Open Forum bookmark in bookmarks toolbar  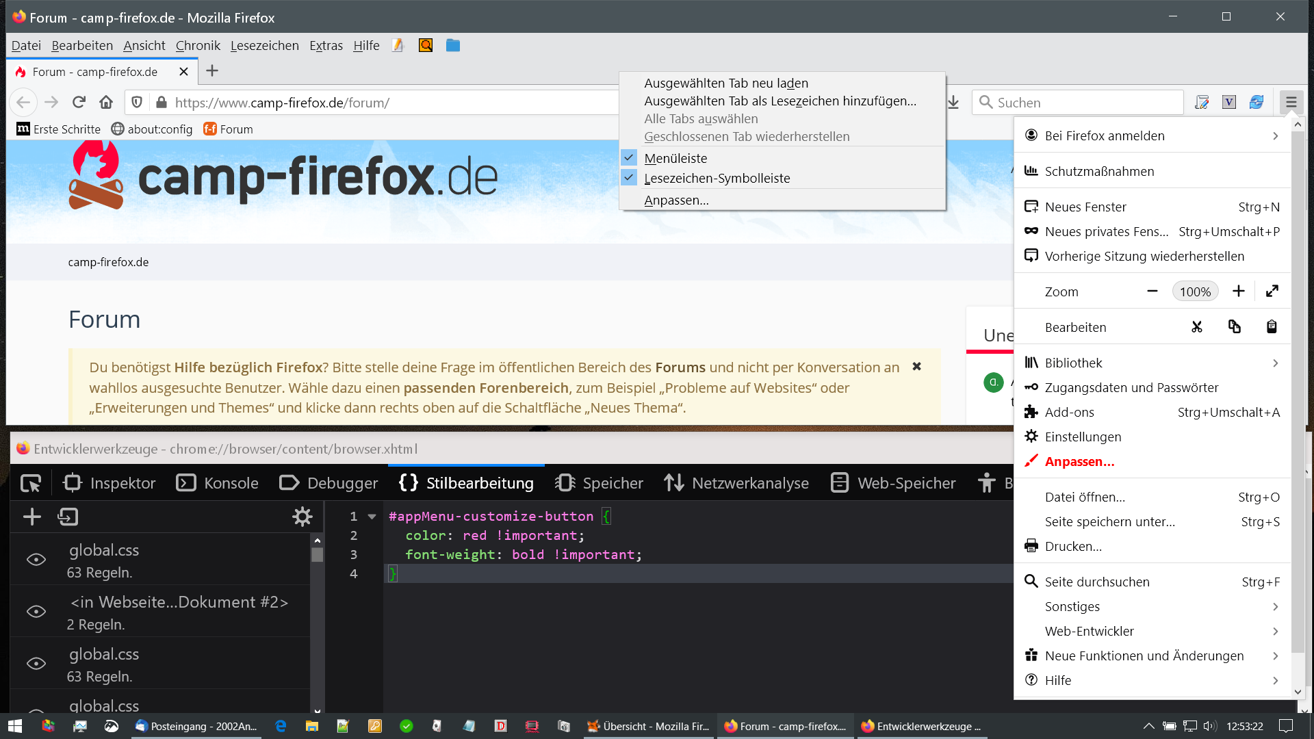pyautogui.click(x=229, y=129)
